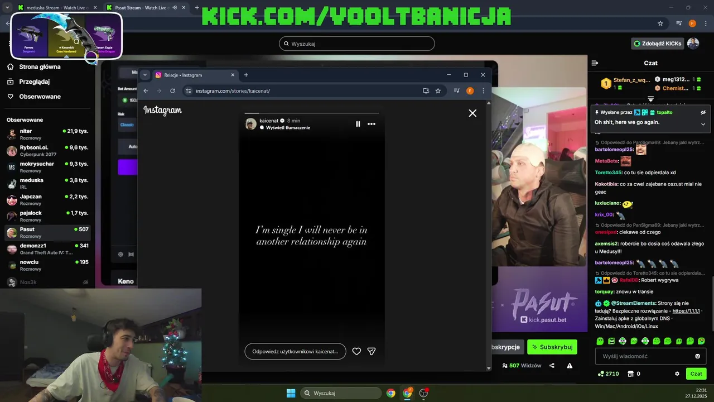
Task: Like the story with heart icon
Action: (x=356, y=351)
